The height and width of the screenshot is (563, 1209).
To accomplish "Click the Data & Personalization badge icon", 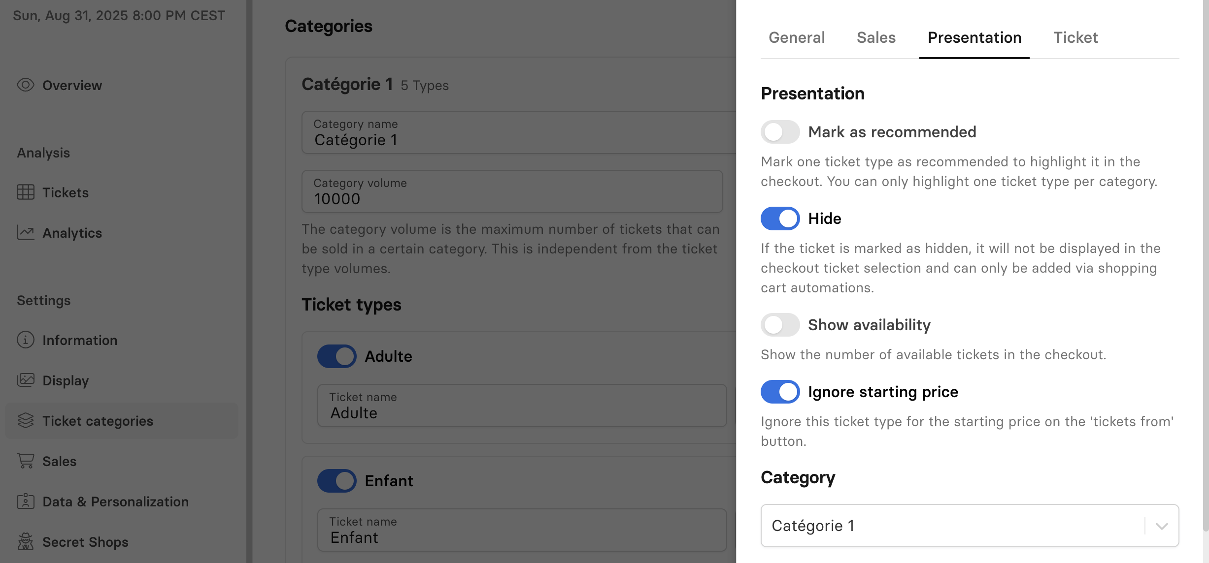I will (26, 501).
